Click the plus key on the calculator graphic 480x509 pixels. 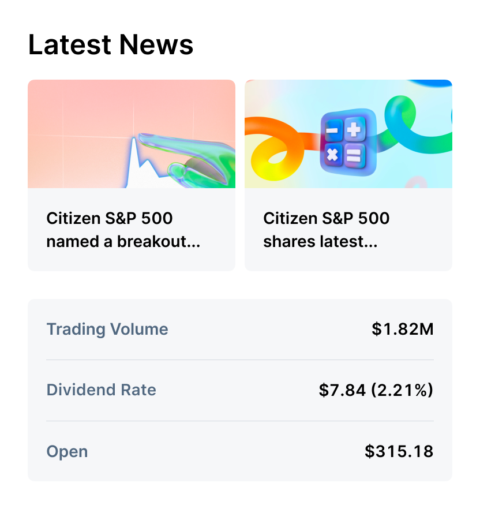tap(354, 130)
